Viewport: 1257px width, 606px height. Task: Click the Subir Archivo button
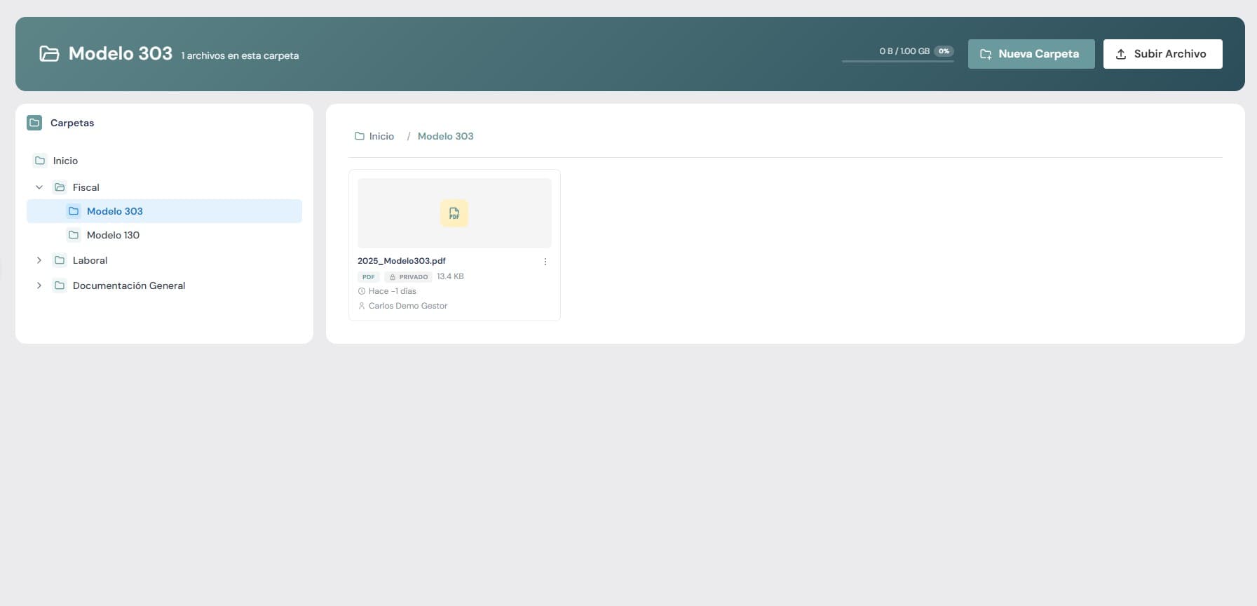pos(1162,54)
